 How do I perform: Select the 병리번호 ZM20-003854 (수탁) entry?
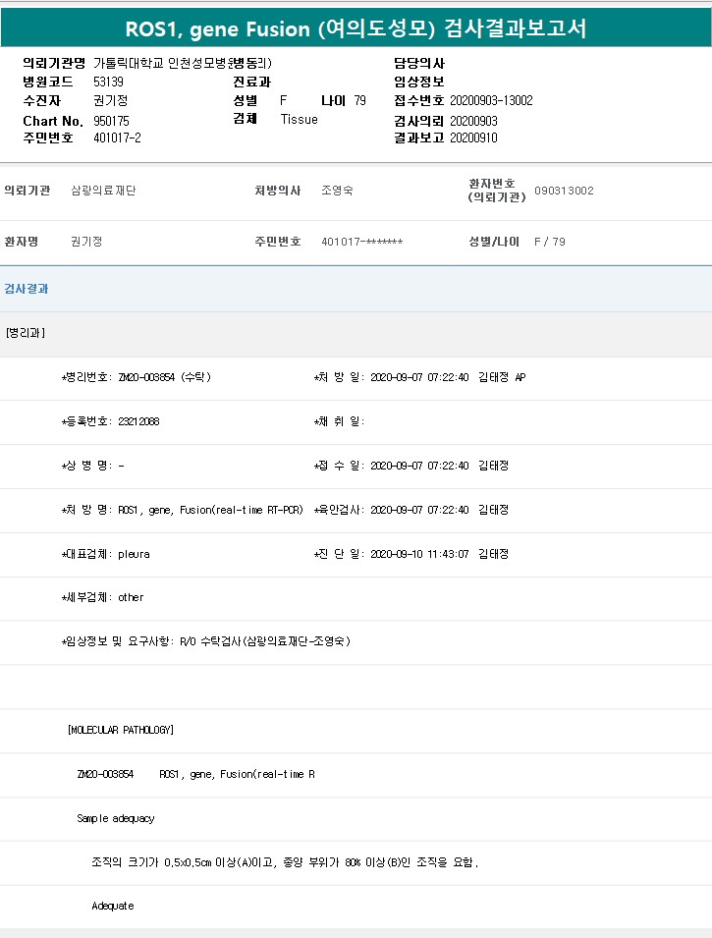coord(163,377)
